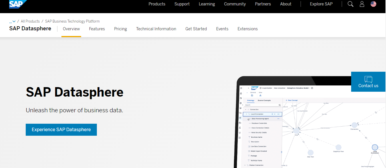Screen dimensions: 386x168
Task: Click the Explore SAP link
Action: click(321, 4)
